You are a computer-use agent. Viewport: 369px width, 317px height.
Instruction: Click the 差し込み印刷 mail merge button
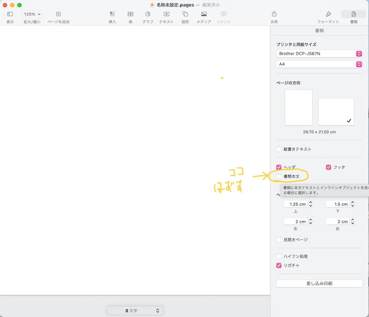pos(319,283)
